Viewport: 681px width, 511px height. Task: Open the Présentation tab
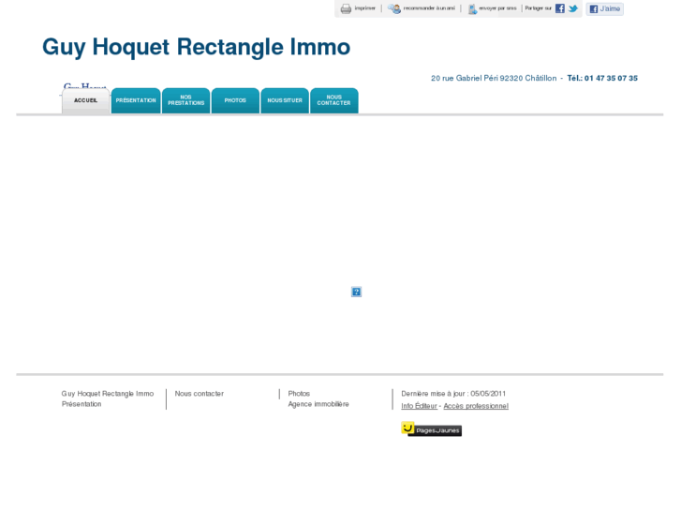pos(136,101)
